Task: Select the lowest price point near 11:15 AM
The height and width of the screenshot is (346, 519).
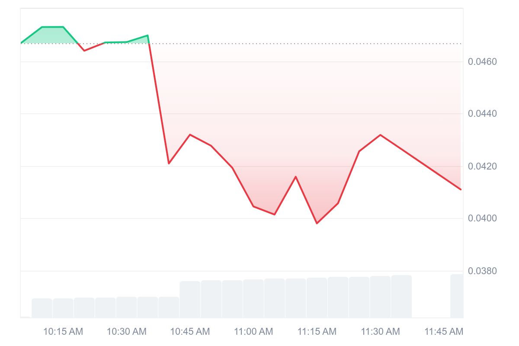Action: click(317, 223)
